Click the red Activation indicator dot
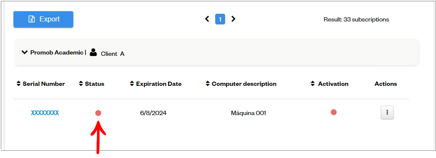The width and height of the screenshot is (436, 158). click(334, 112)
